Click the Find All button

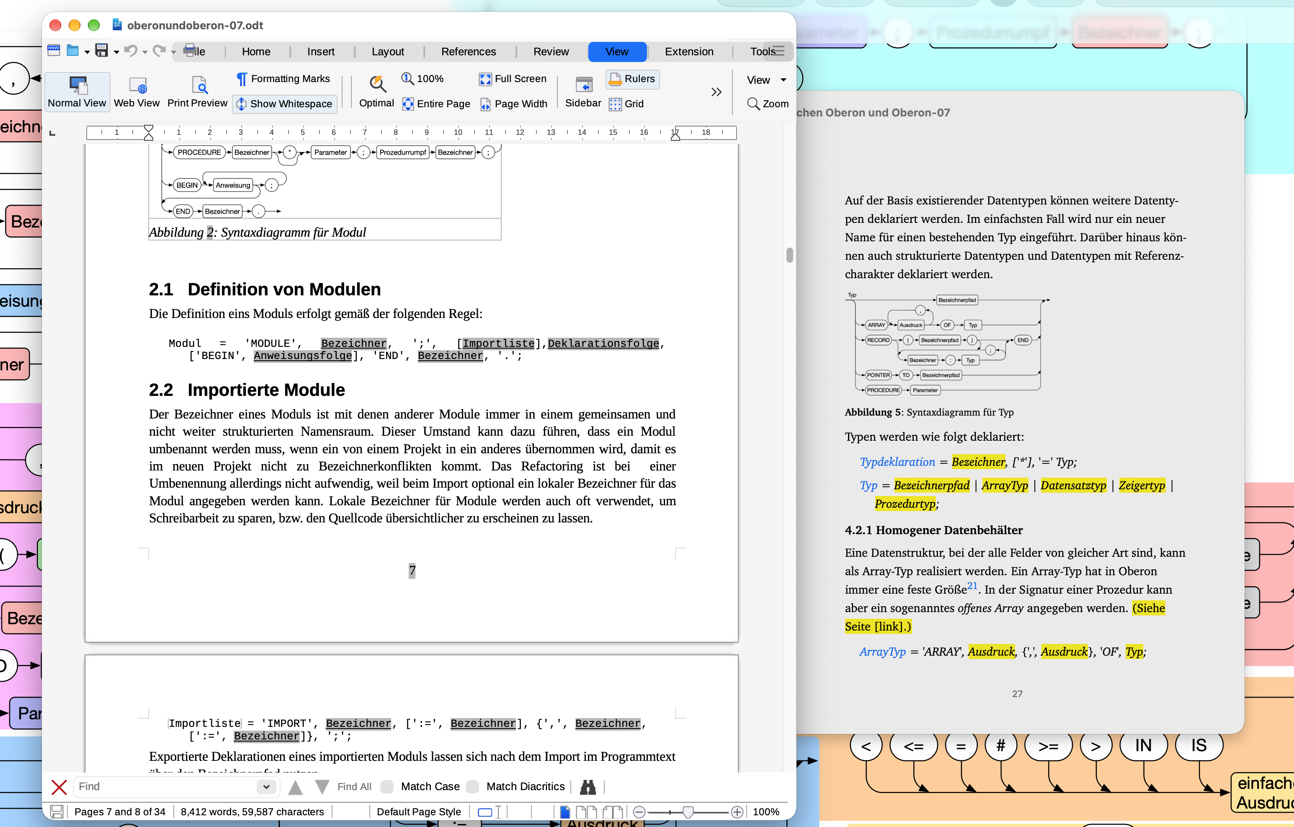tap(354, 787)
